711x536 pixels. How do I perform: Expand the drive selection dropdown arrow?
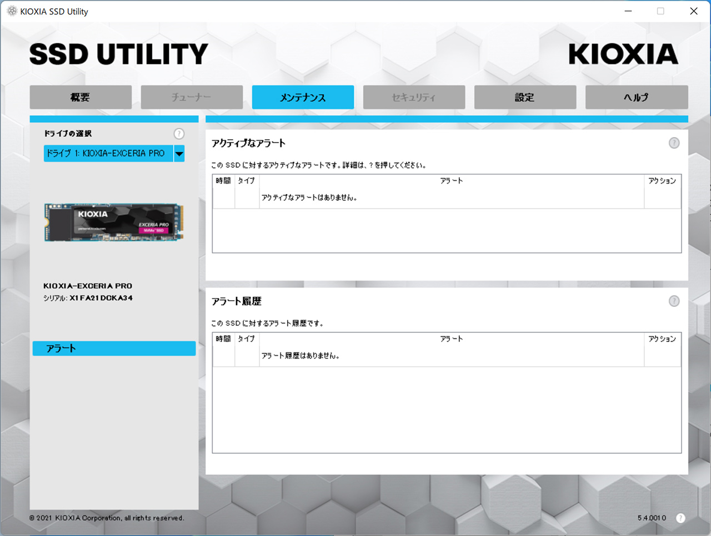tap(179, 154)
